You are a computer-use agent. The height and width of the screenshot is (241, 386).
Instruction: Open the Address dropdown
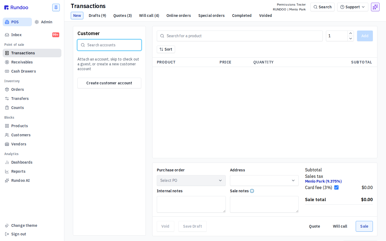pos(264,180)
